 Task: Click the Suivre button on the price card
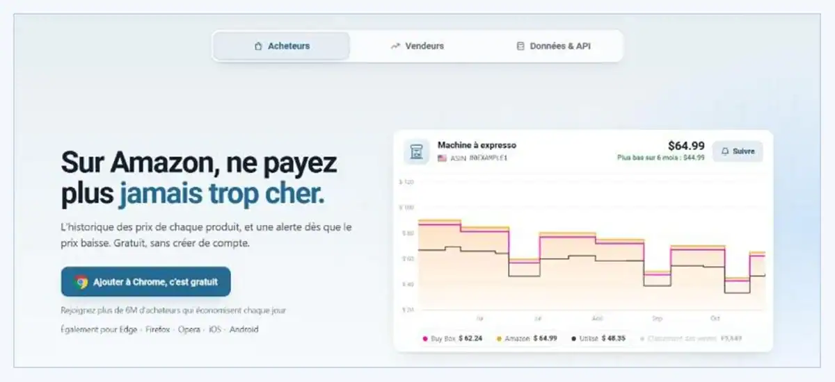[x=738, y=151]
